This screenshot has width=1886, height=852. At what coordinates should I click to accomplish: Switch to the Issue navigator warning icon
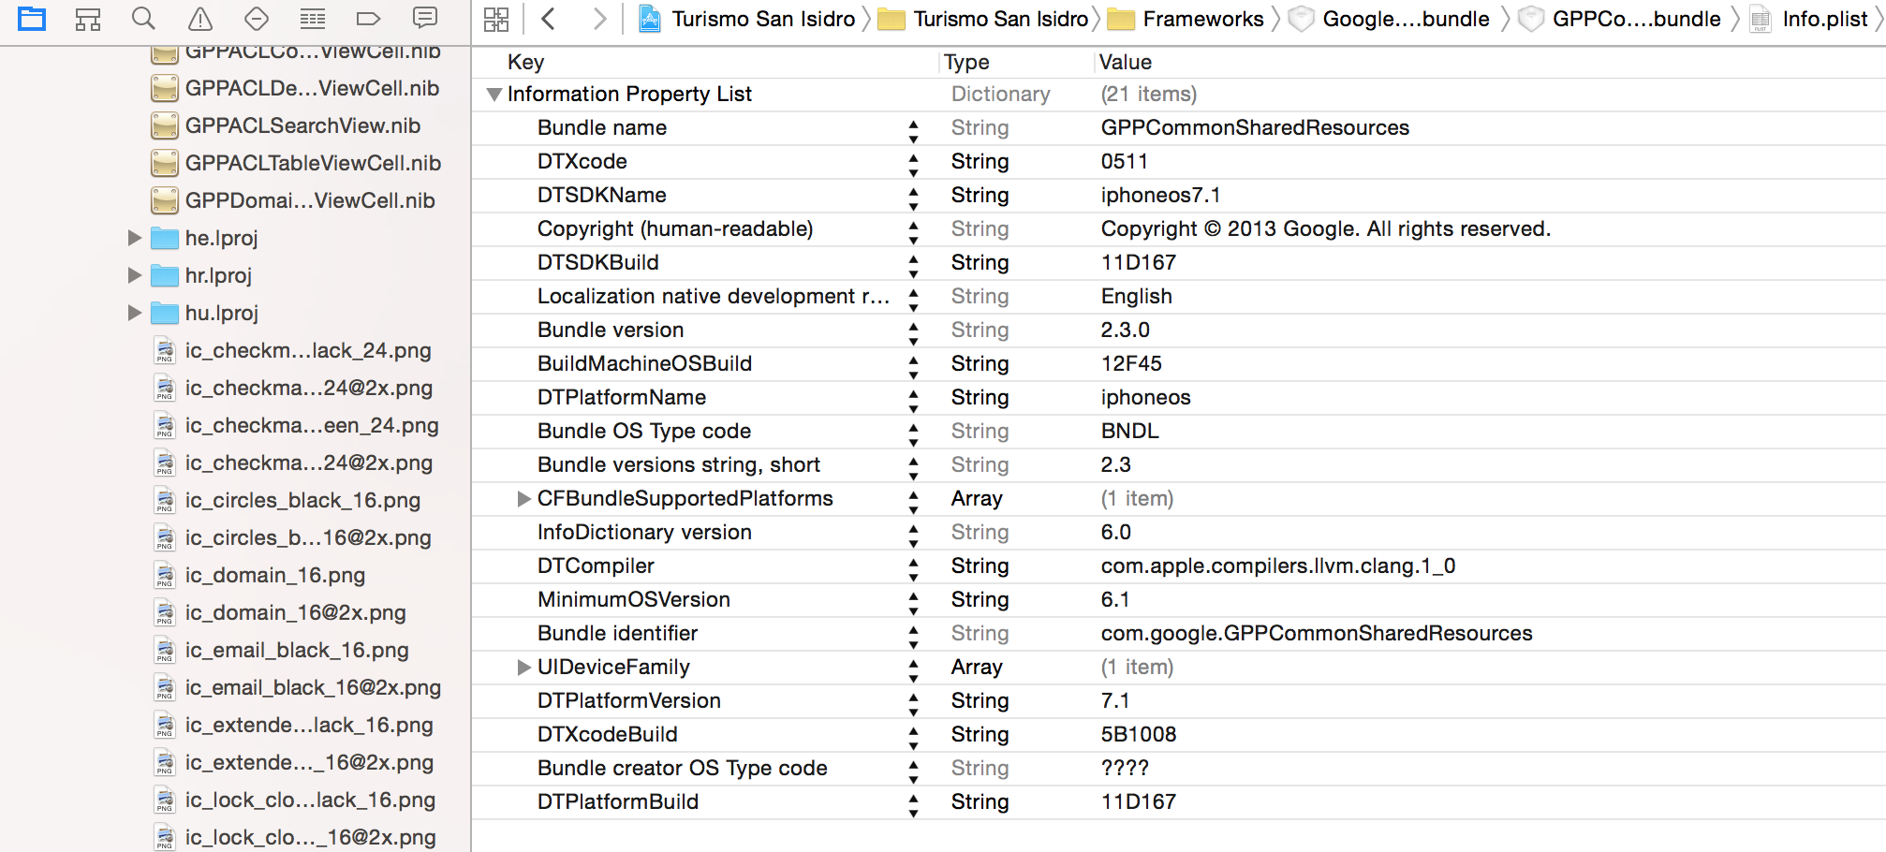point(200,19)
